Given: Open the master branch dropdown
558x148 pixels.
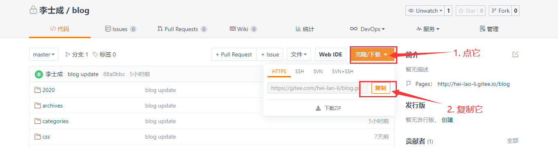Looking at the screenshot, I should (44, 54).
